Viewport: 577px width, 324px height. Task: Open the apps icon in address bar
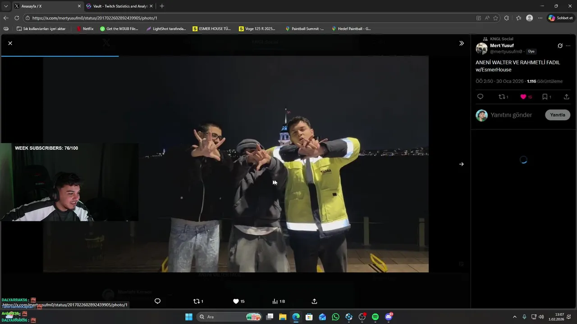point(479,18)
